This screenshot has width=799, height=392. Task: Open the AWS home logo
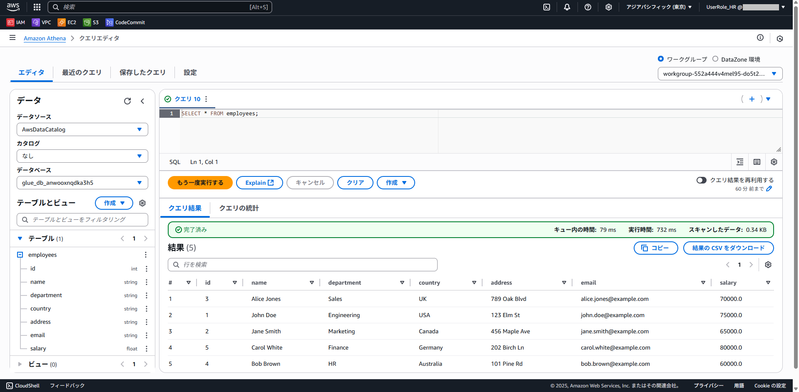[13, 7]
